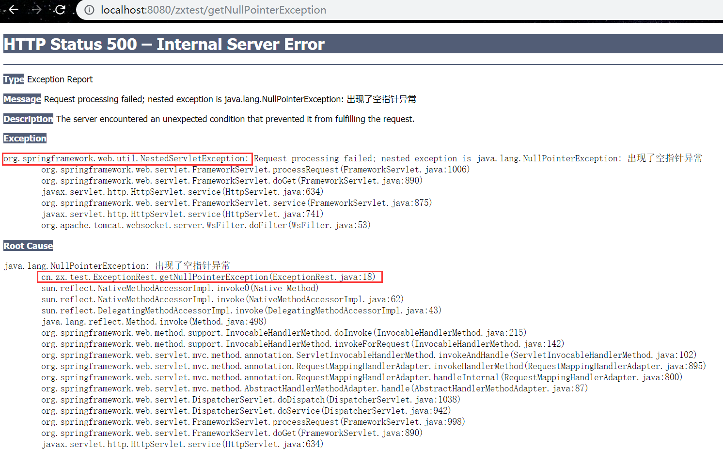Click stack line DispatcherServlet.java:942
Screen dimensions: 723x450
point(246,411)
